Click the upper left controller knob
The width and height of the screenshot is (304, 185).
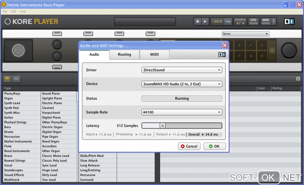tap(57, 45)
